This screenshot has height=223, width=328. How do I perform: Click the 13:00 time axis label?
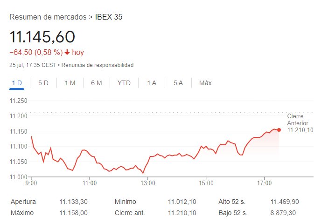click(147, 183)
